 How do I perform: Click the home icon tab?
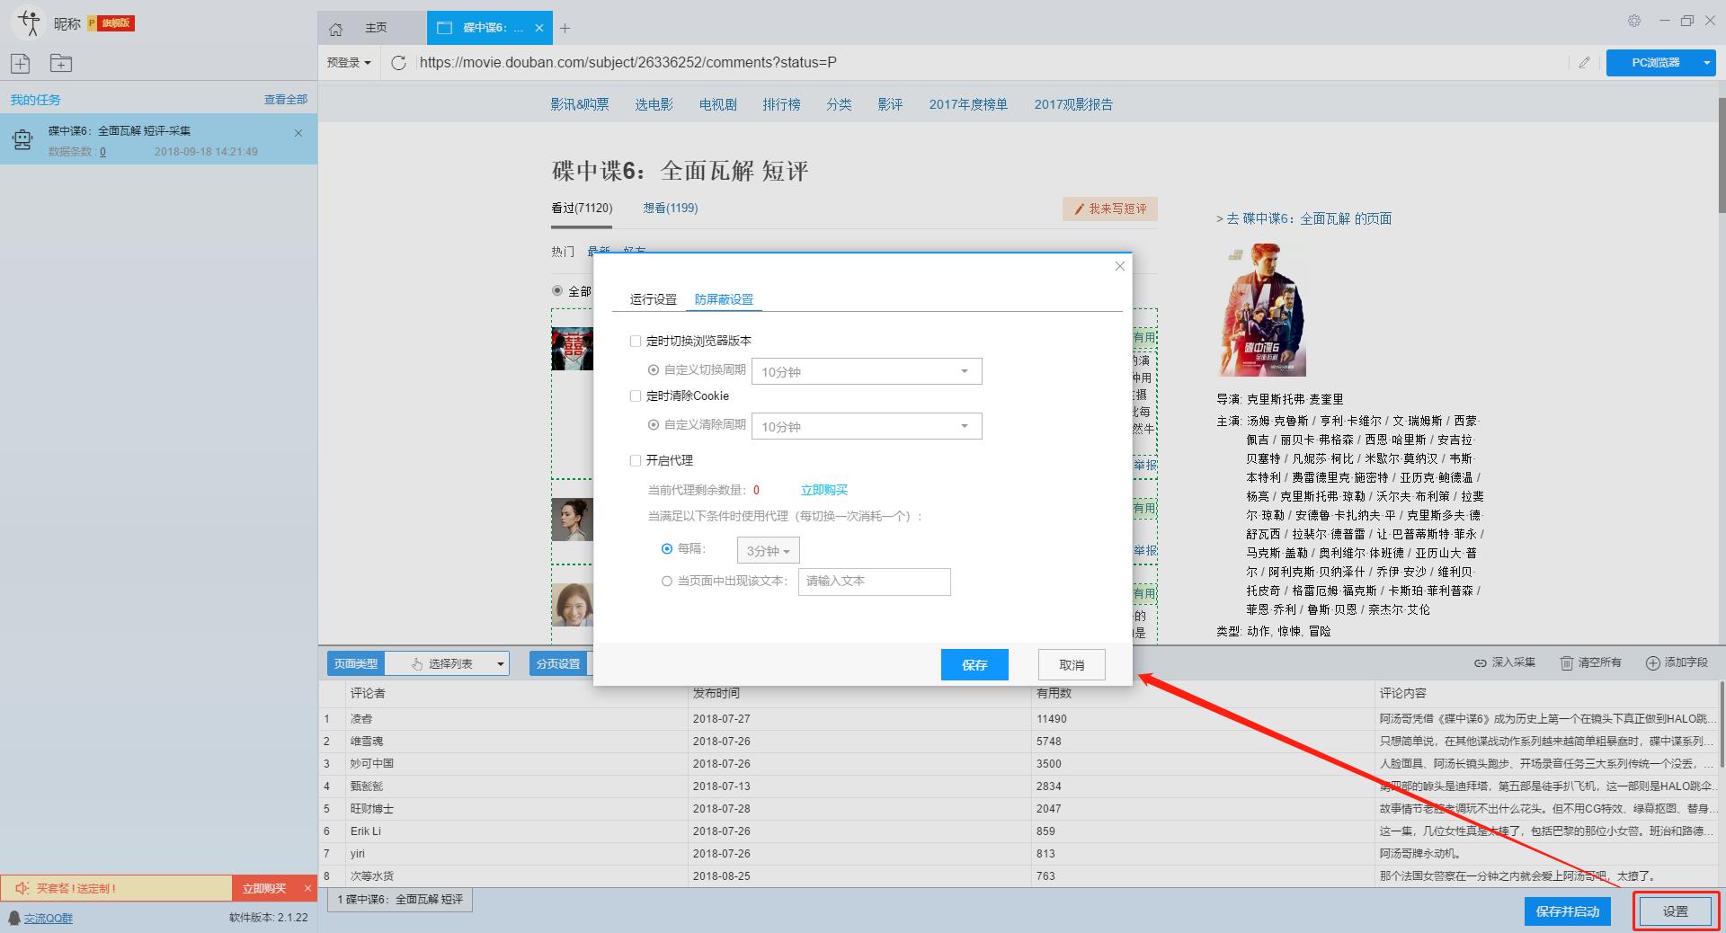coord(336,29)
